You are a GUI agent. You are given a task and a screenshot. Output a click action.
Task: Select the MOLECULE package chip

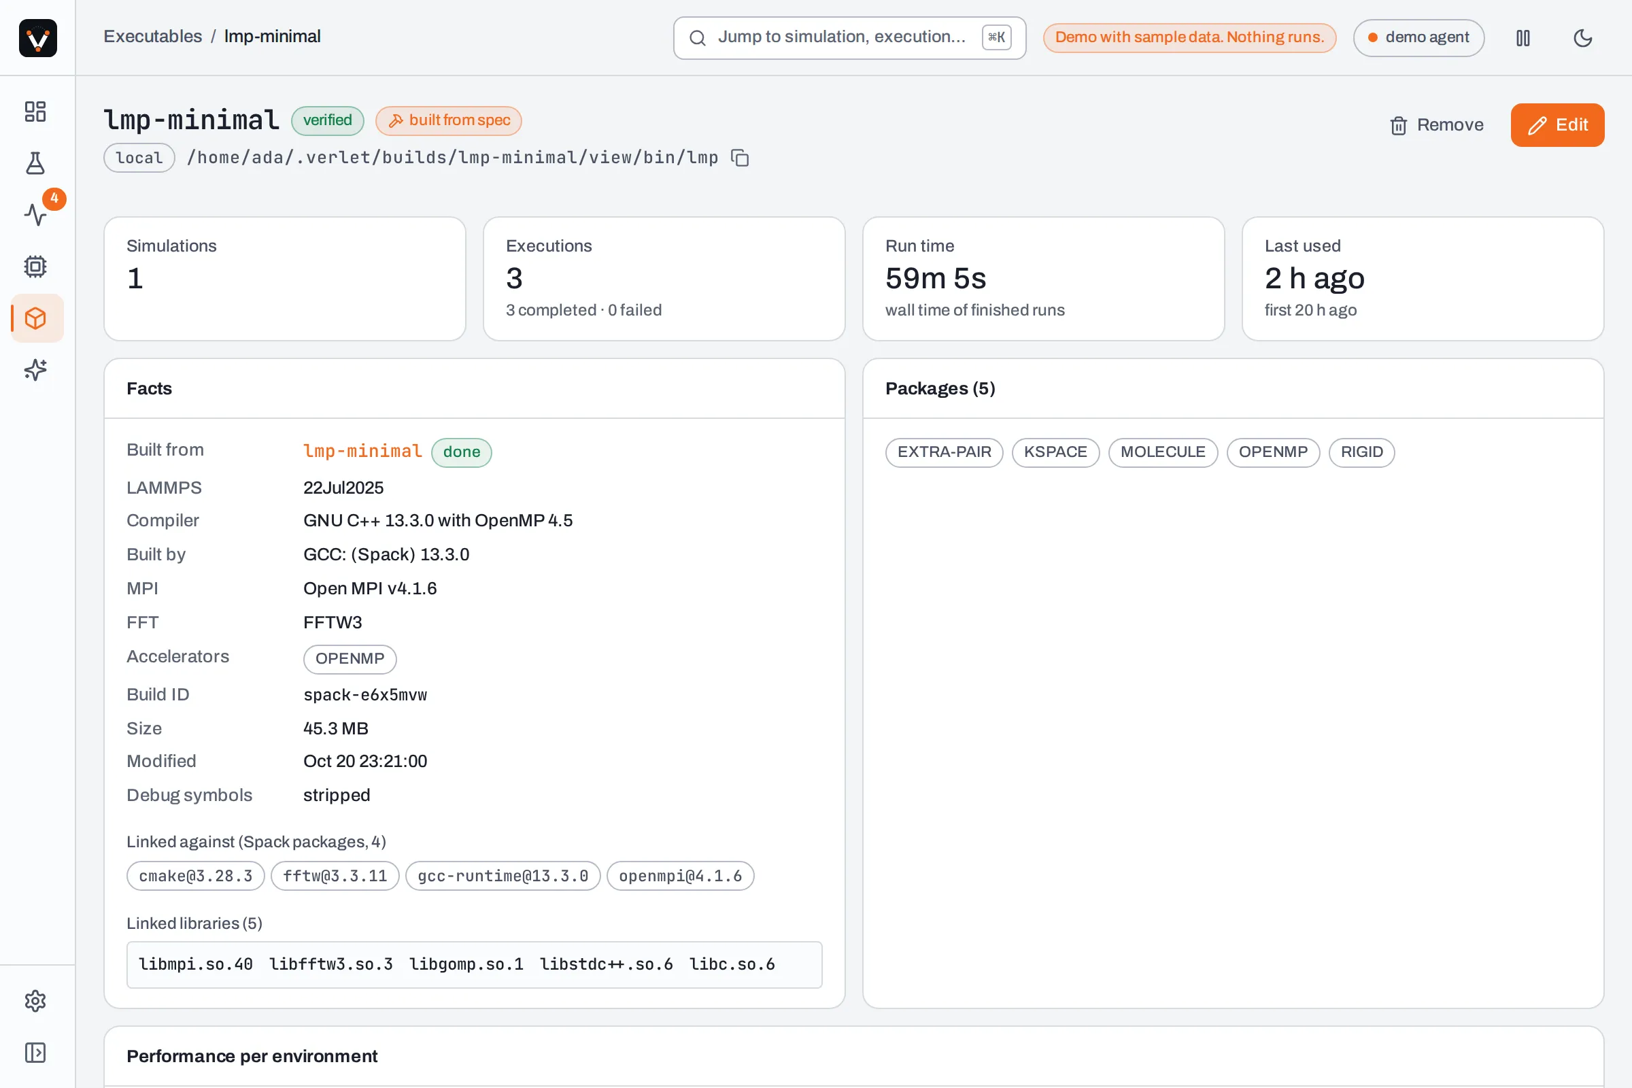click(1163, 452)
